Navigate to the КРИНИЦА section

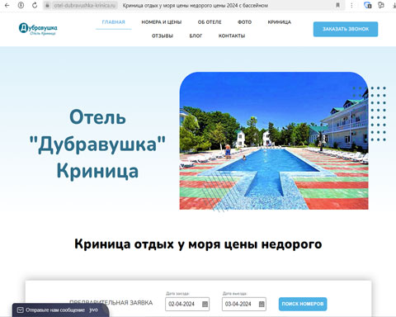coord(280,22)
